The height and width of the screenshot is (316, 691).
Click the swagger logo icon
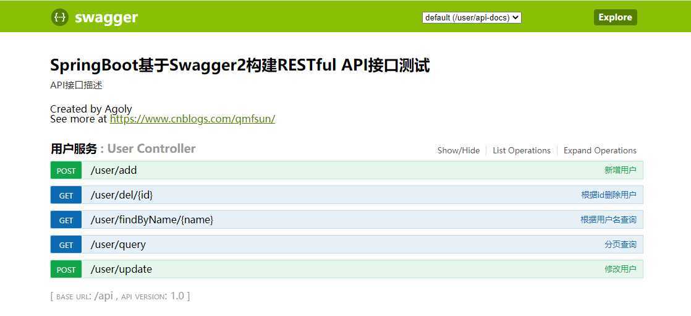click(x=59, y=18)
